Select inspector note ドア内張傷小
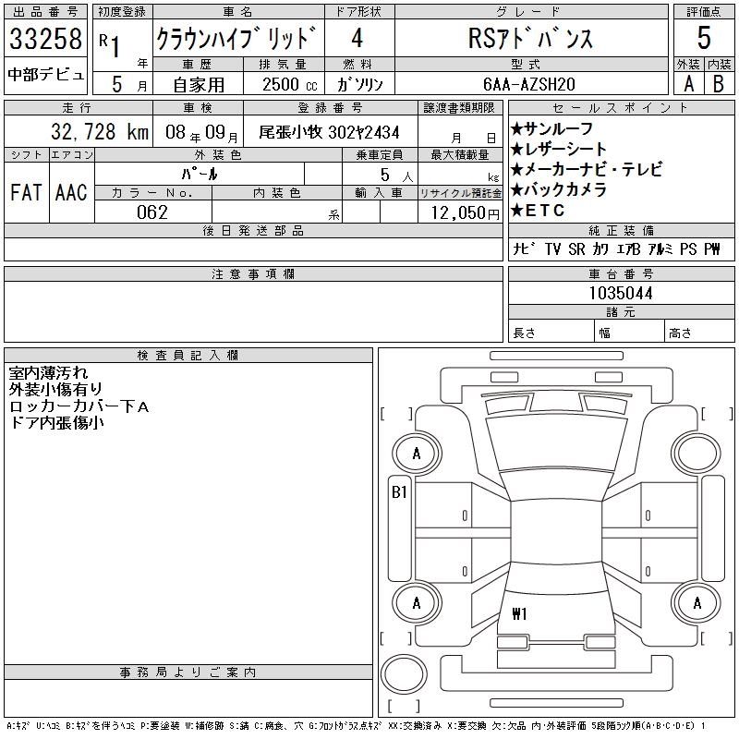Screen dimensions: 739x739 click(56, 423)
